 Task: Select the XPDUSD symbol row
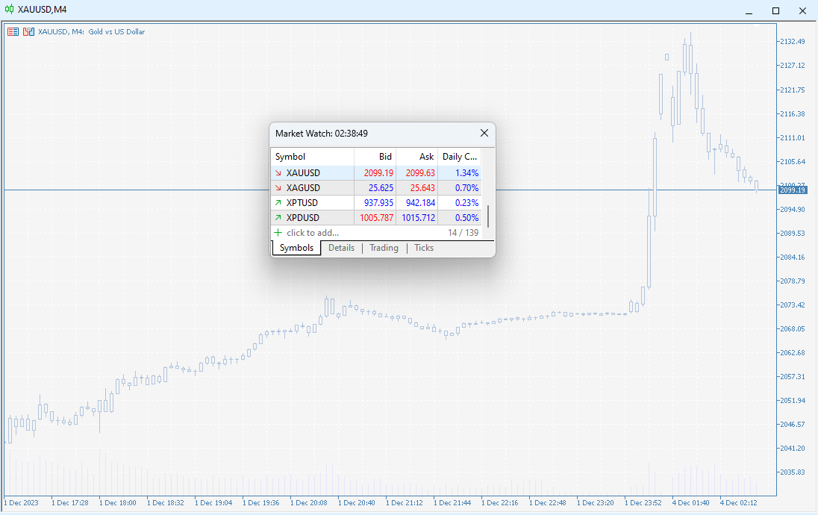pos(376,218)
